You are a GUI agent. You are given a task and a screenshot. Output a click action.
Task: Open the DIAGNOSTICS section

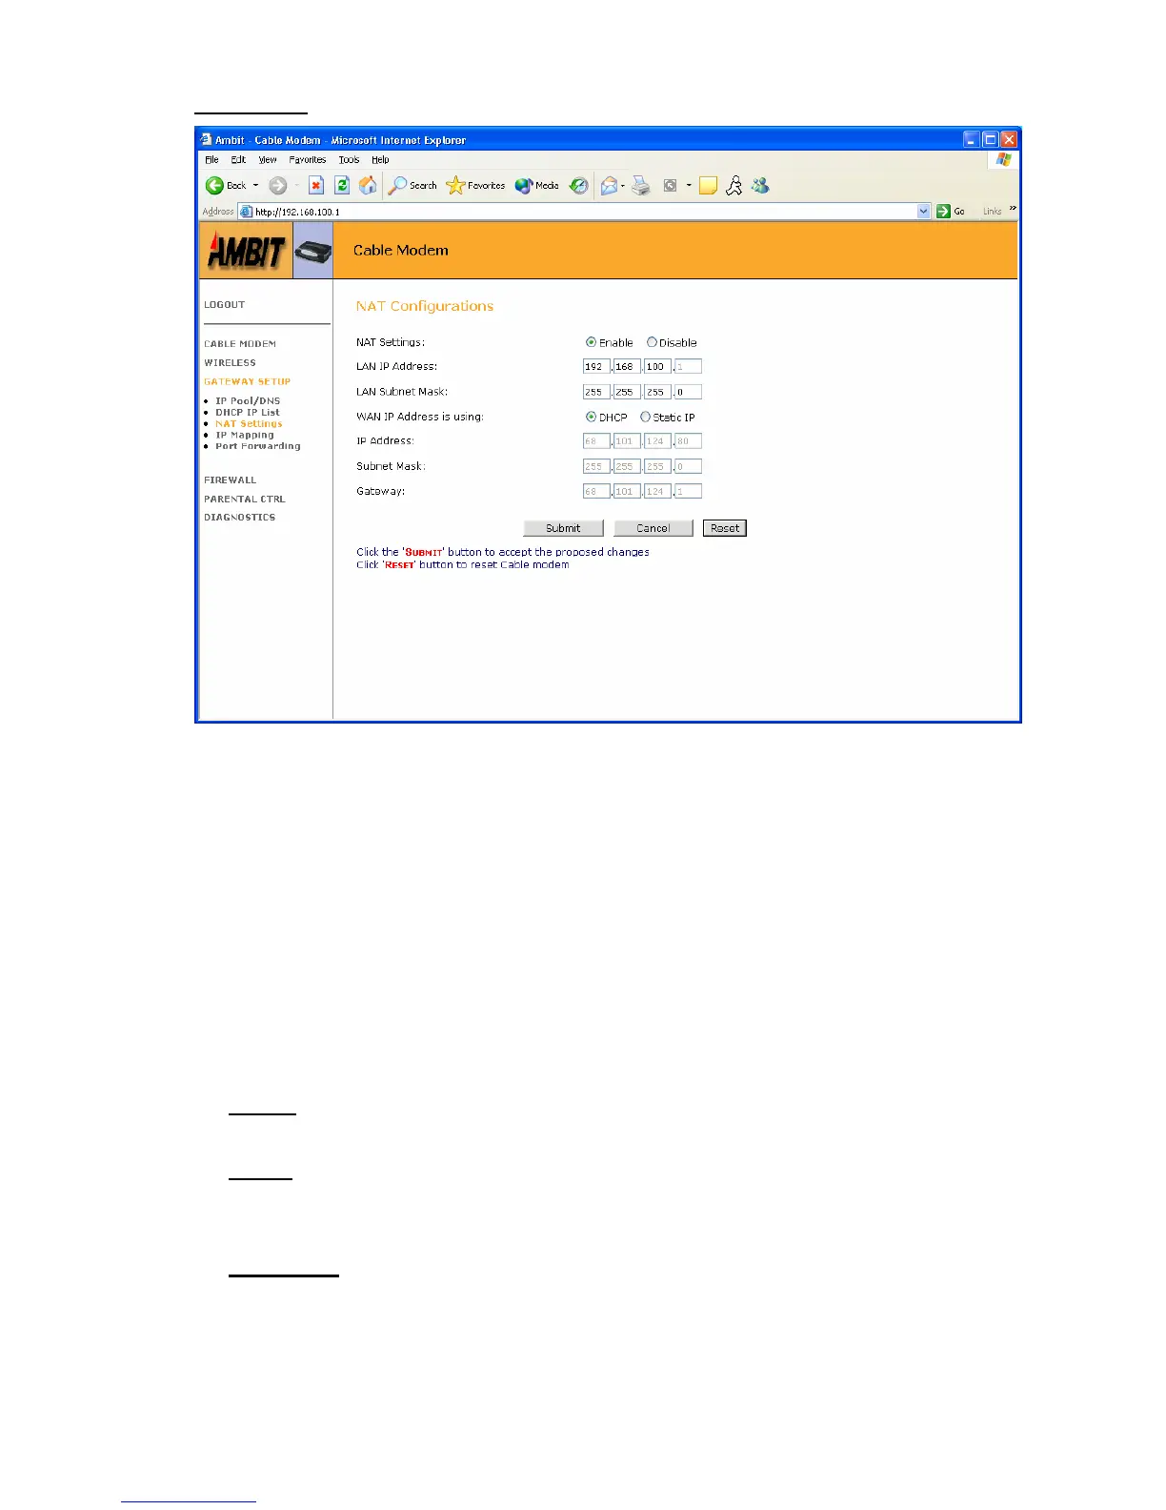tap(239, 518)
